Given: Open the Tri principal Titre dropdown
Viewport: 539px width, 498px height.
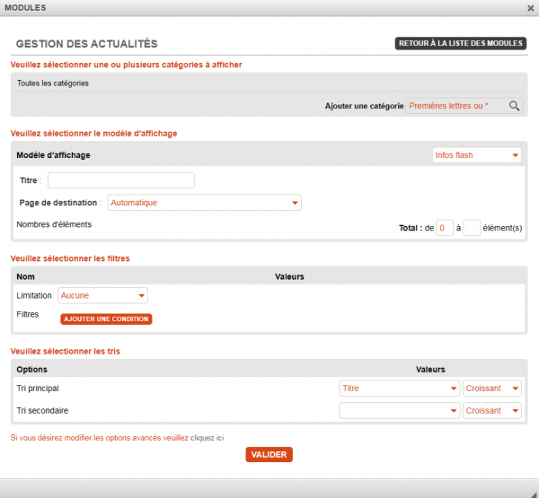Looking at the screenshot, I should click(x=399, y=389).
